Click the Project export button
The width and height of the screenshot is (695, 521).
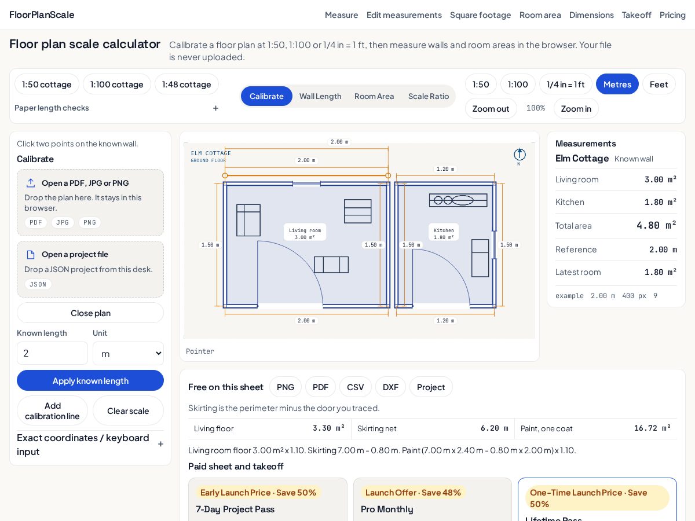click(x=431, y=387)
